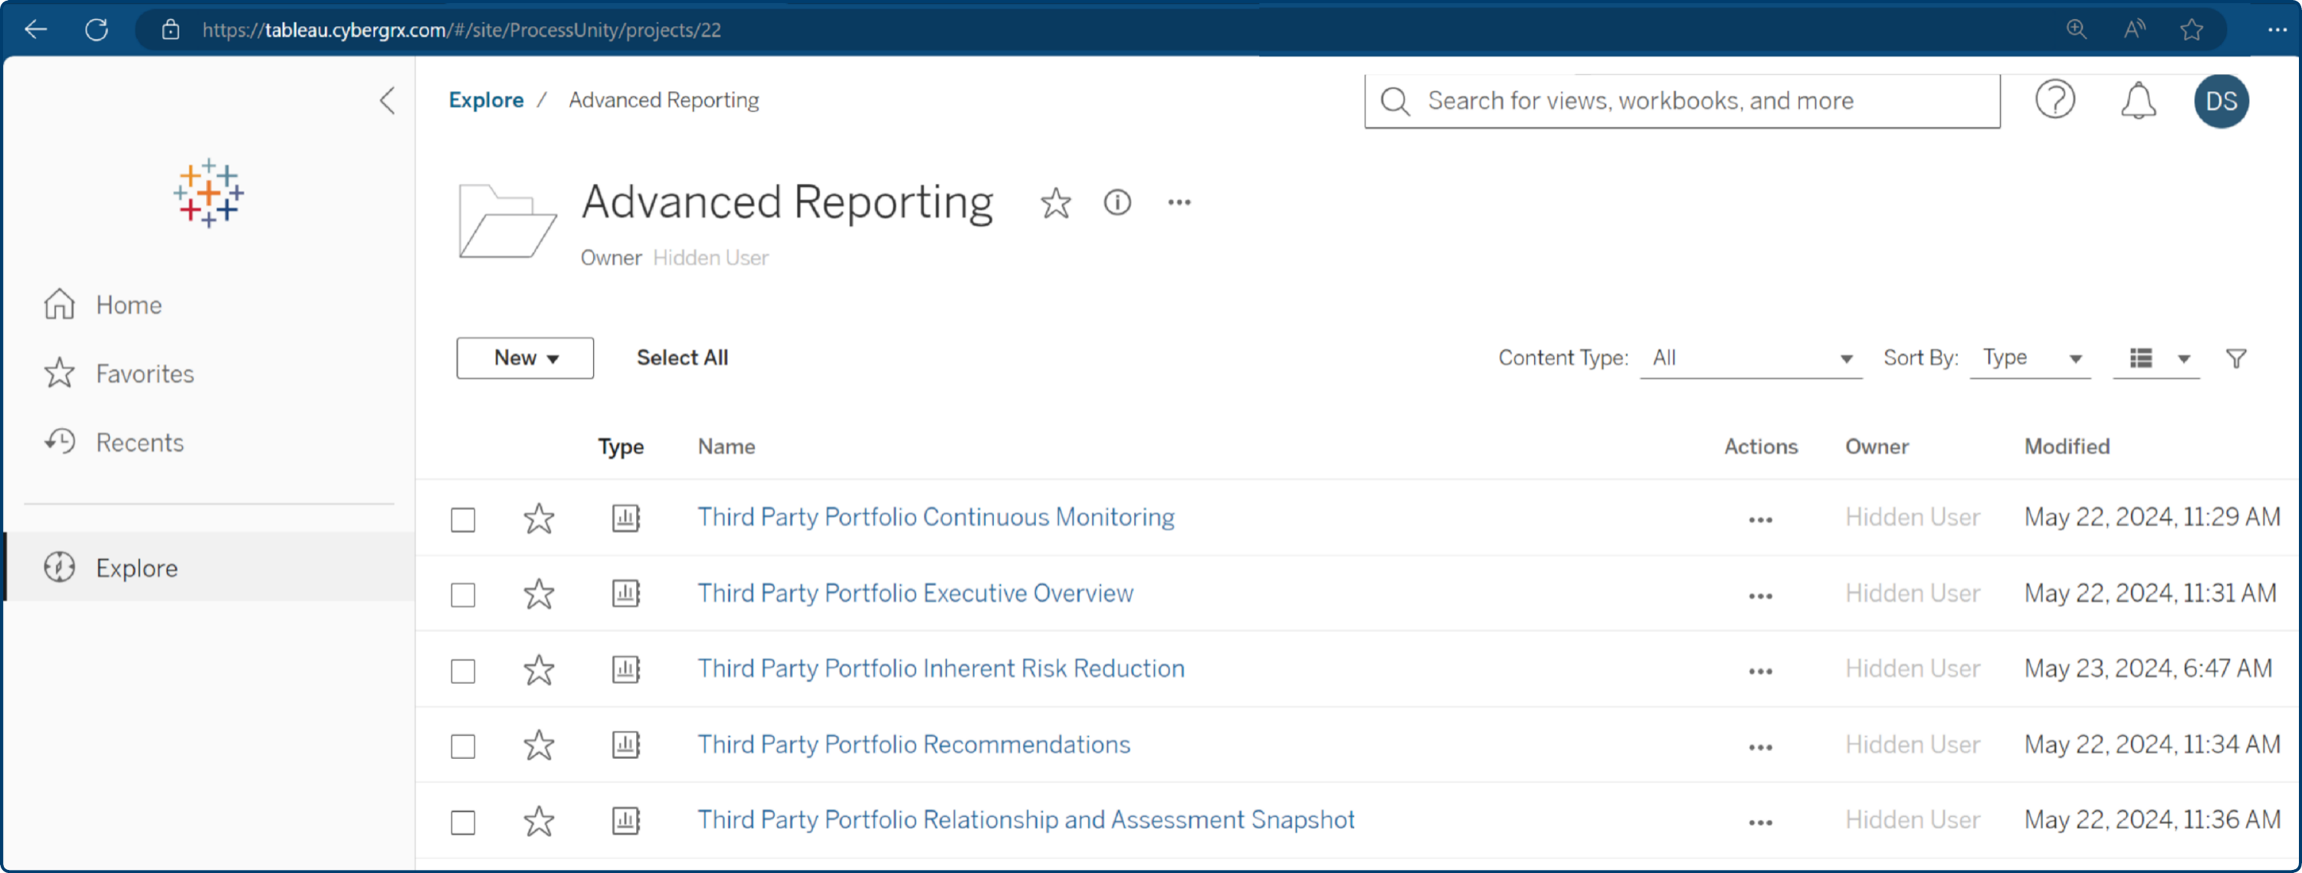Open actions menu for Third Party Portfolio Recommendations
This screenshot has width=2302, height=873.
tap(1759, 745)
